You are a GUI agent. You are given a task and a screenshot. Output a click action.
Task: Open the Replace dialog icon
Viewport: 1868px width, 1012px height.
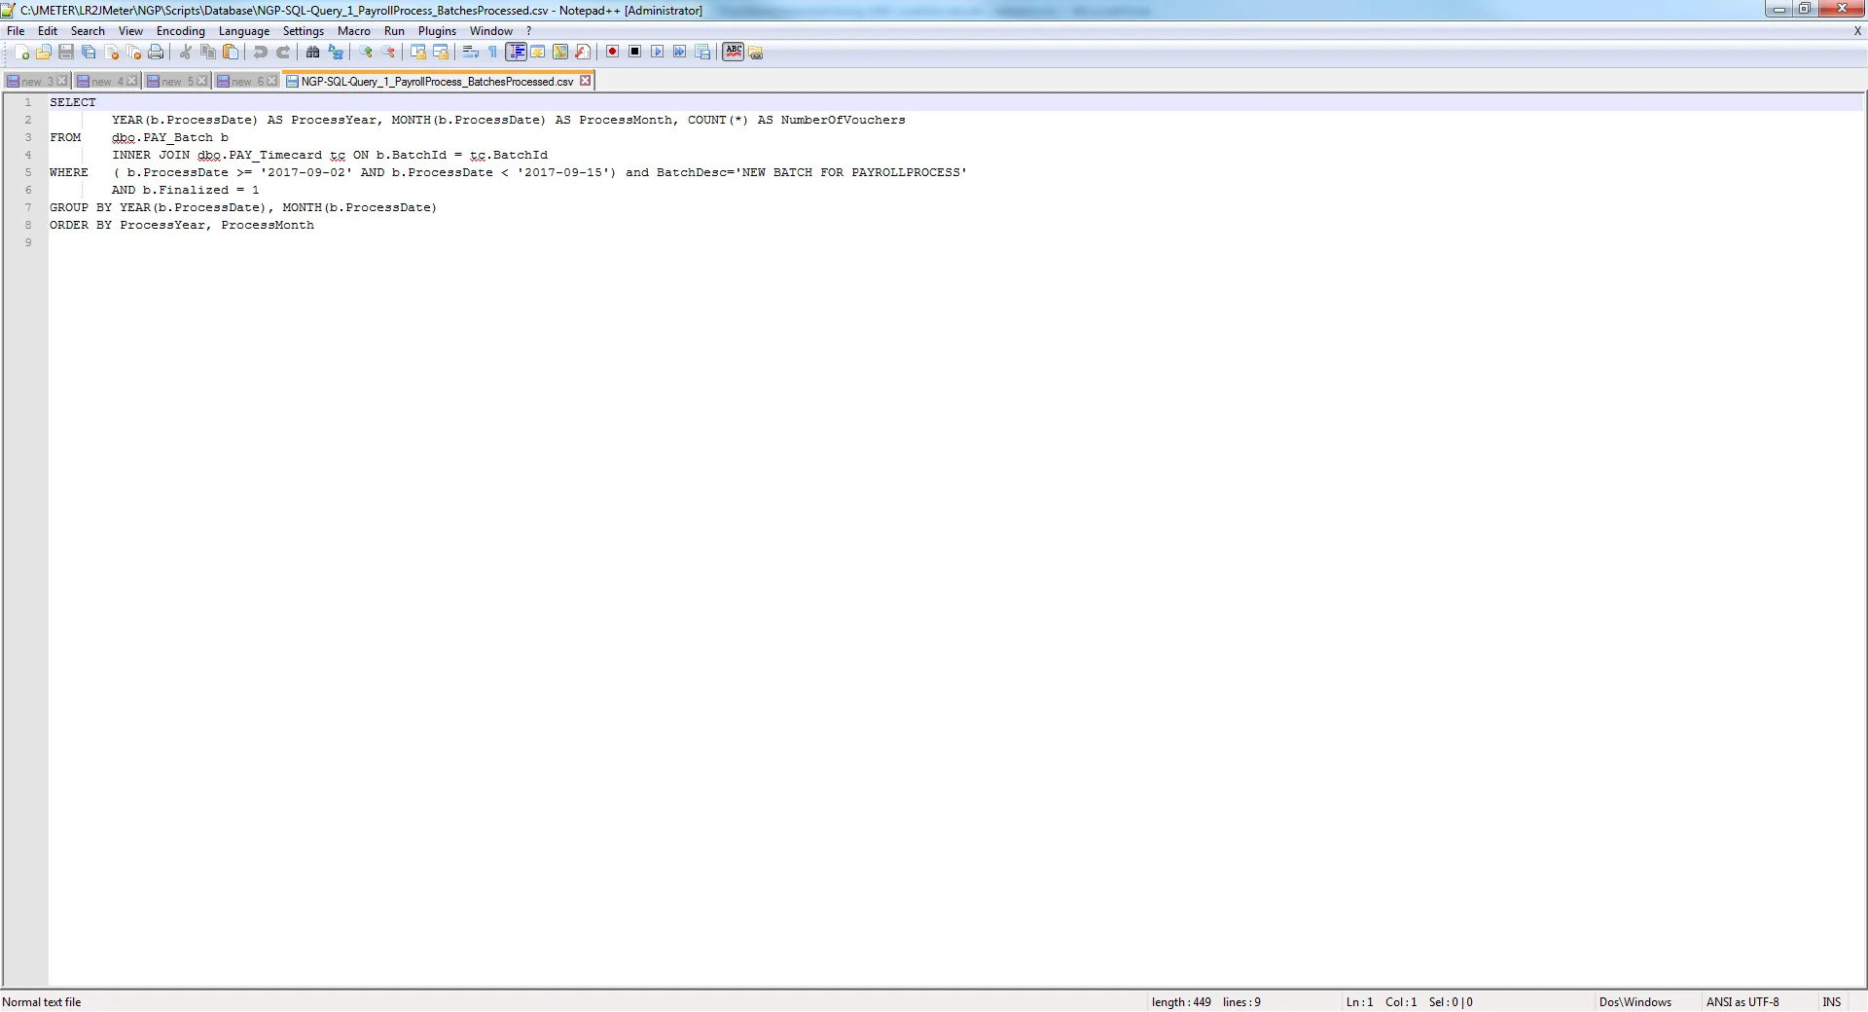coord(335,53)
